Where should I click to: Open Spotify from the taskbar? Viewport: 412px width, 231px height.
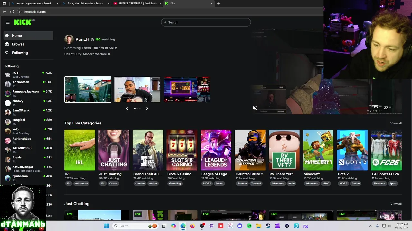point(249,226)
